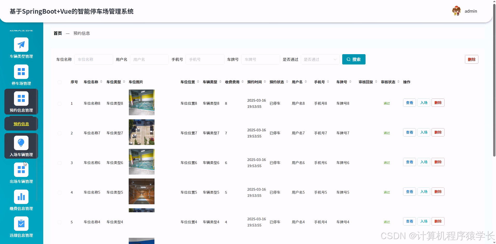
Task: Check the row for 车位名称4
Action: pos(60,222)
